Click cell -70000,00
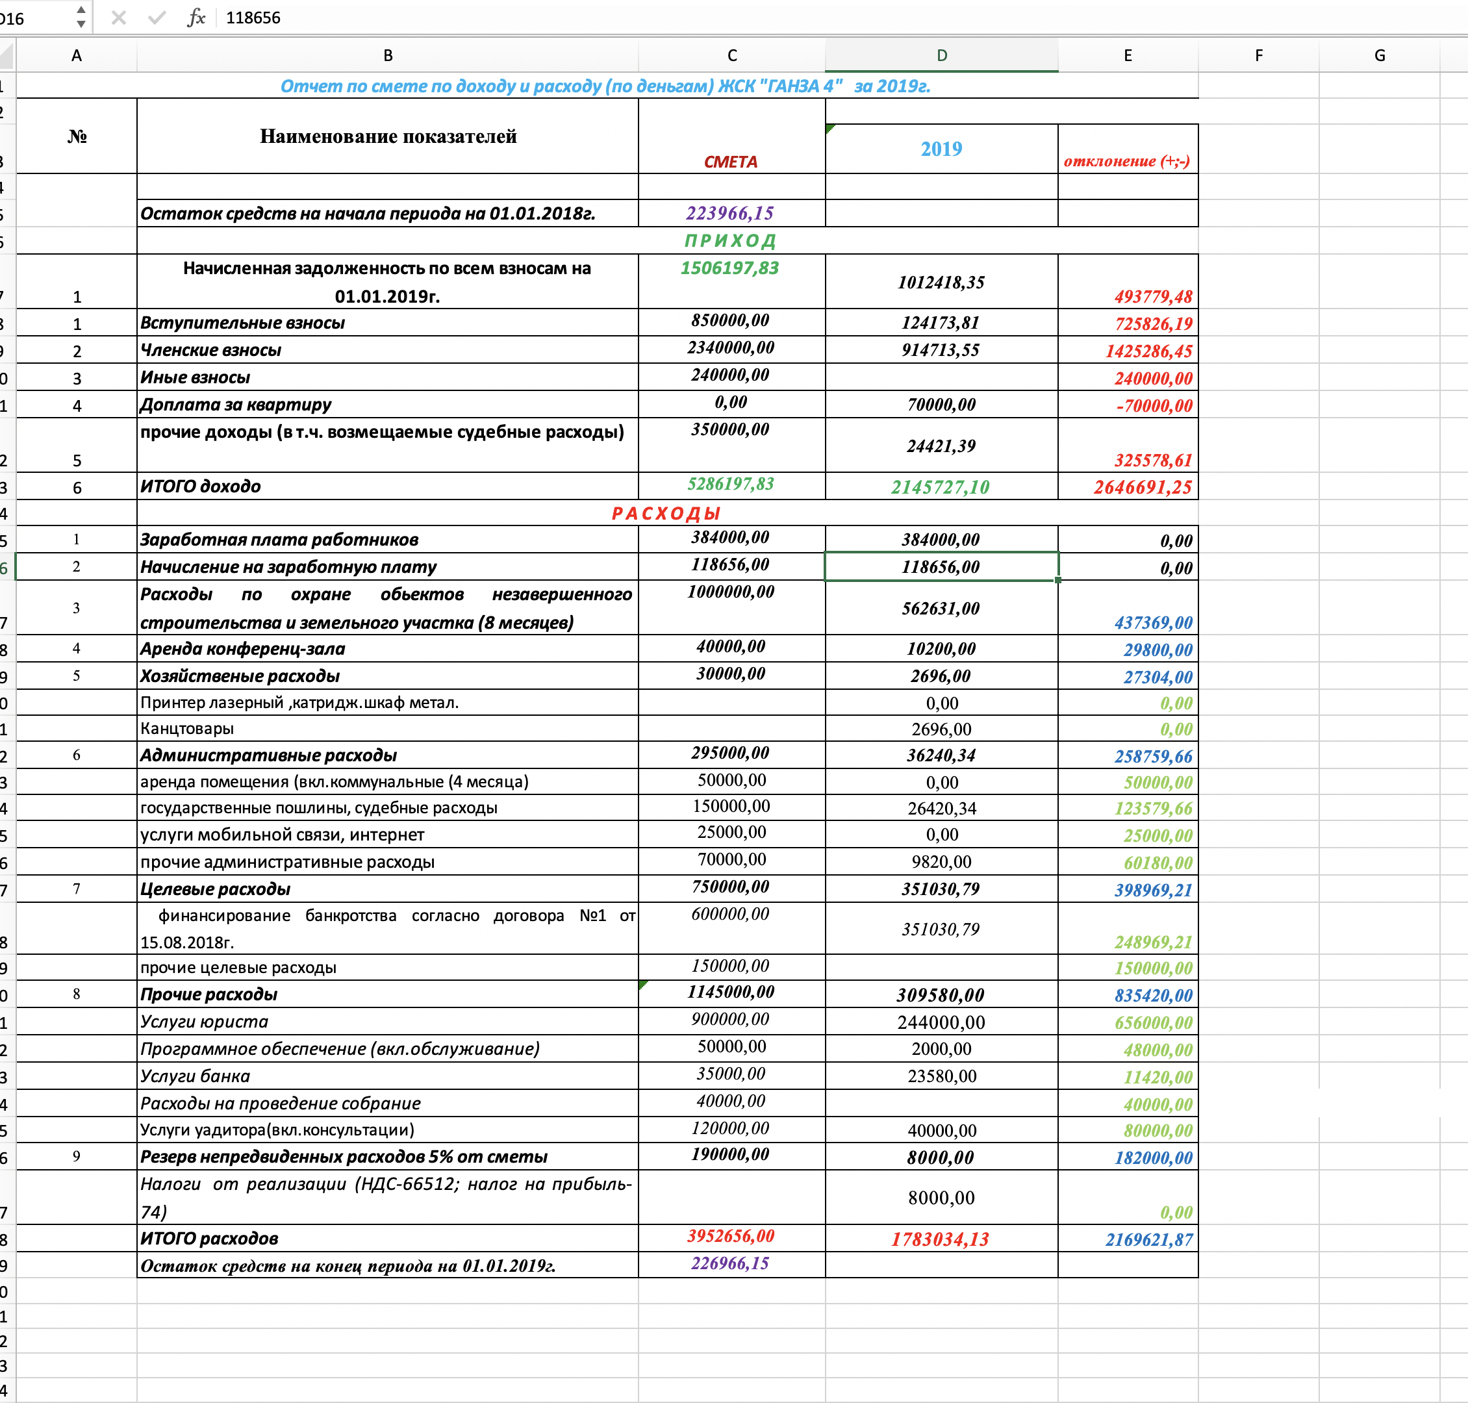Screen dimensions: 1468x1403 [x=1128, y=405]
